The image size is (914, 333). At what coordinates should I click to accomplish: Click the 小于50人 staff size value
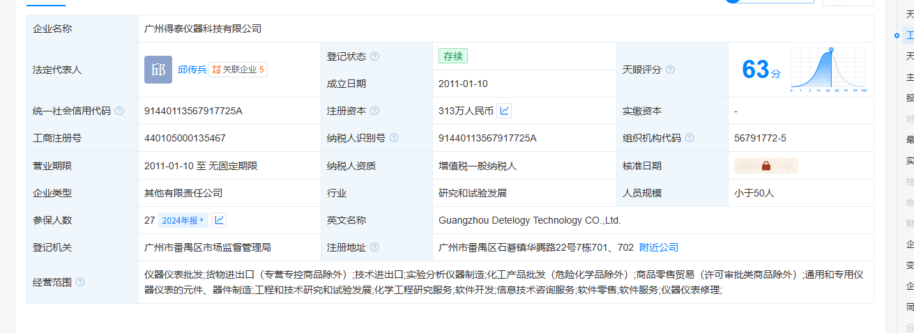(754, 193)
